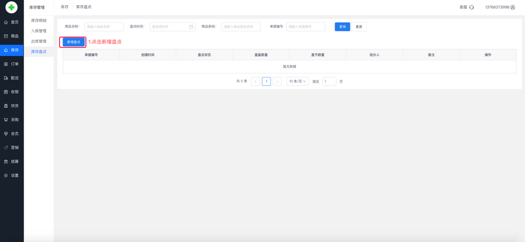Open the 设置 settings section in sidebar
Image resolution: width=525 pixels, height=242 pixels.
11,175
